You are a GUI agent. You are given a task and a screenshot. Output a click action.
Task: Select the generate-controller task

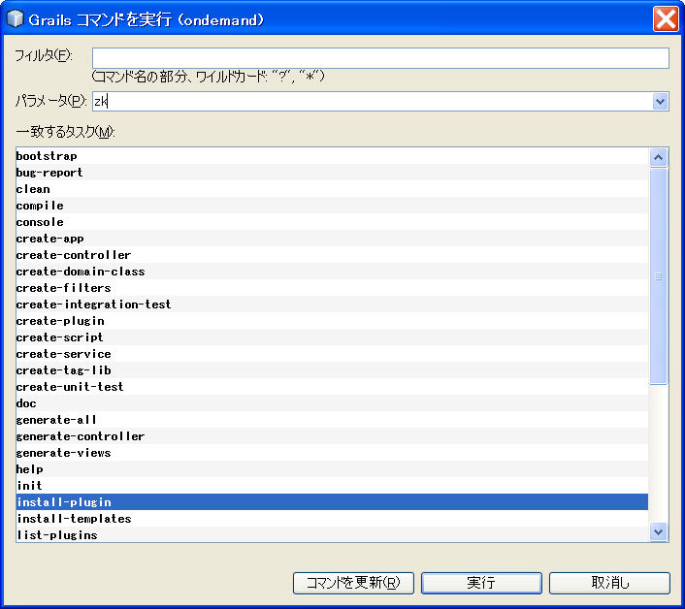click(332, 436)
